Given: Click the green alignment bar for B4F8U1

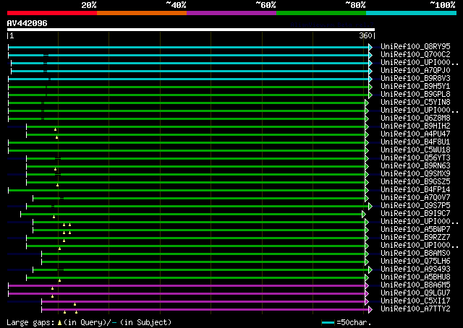Looking at the screenshot, I should tap(187, 143).
